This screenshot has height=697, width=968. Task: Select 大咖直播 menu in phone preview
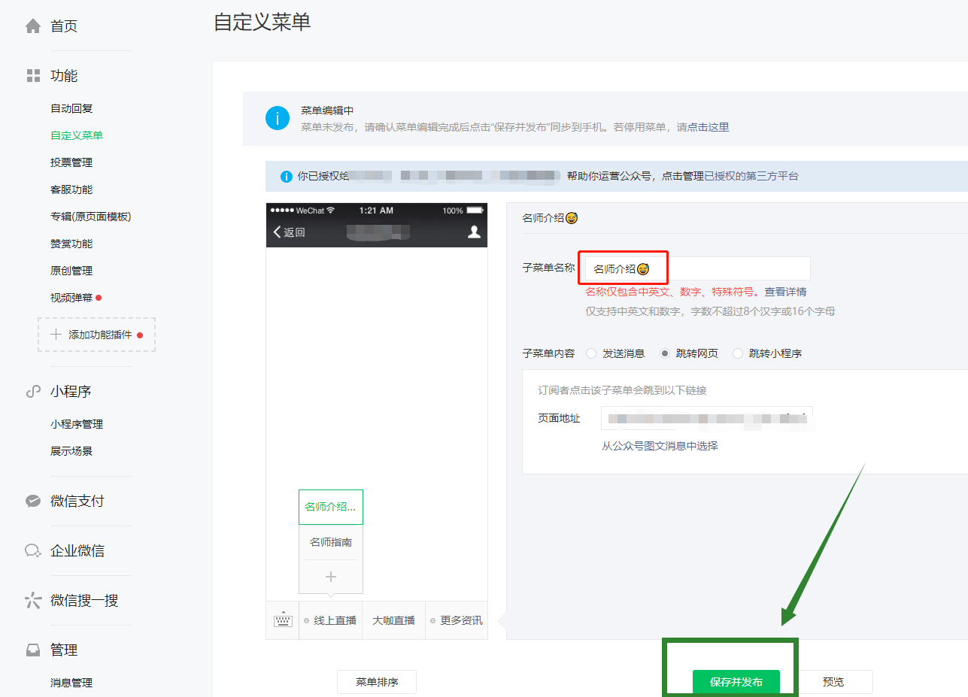(394, 620)
